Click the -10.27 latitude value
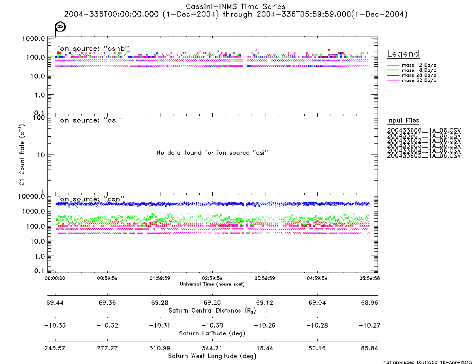This screenshot has width=472, height=364. point(369,326)
